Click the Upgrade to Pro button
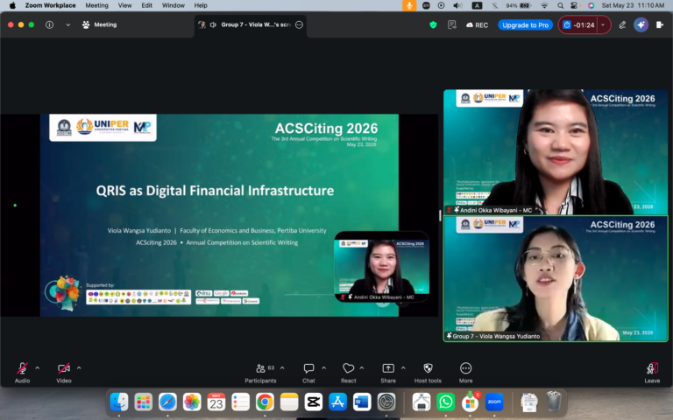This screenshot has height=420, width=673. pos(526,24)
